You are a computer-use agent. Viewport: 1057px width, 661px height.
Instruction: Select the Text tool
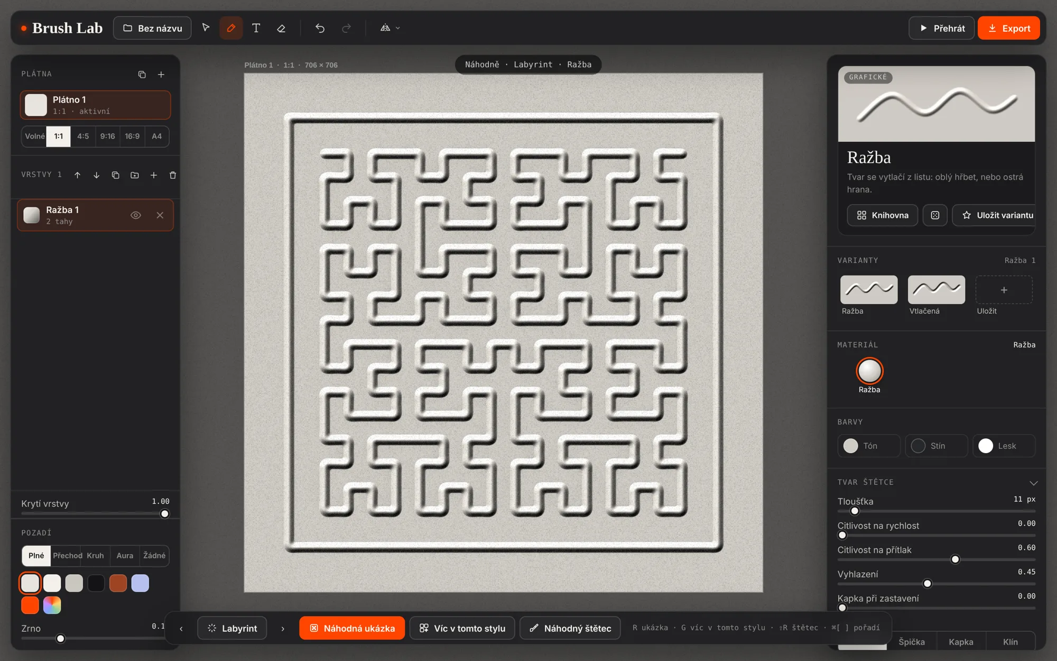tap(256, 28)
